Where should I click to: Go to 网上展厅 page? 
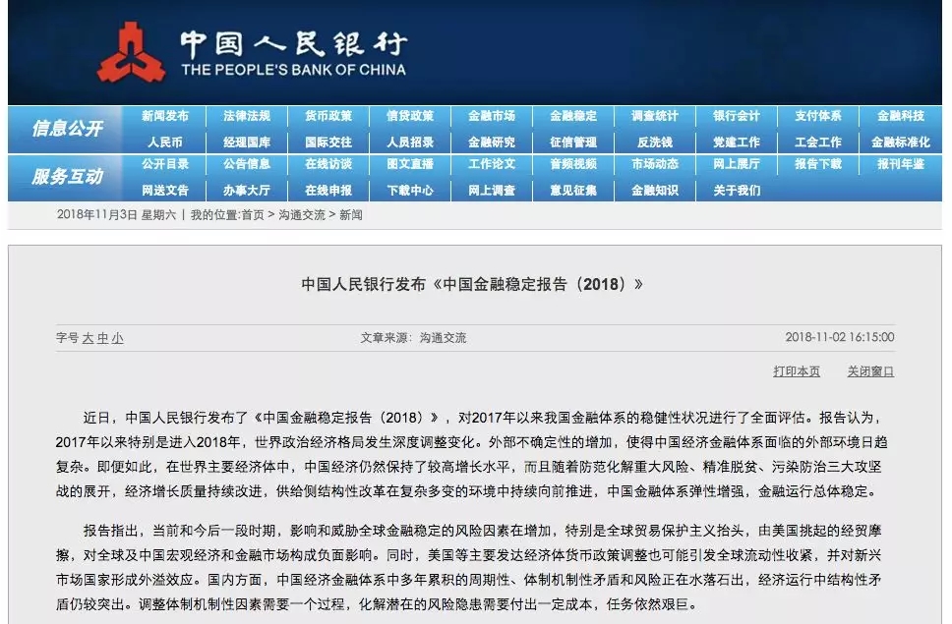coord(737,164)
